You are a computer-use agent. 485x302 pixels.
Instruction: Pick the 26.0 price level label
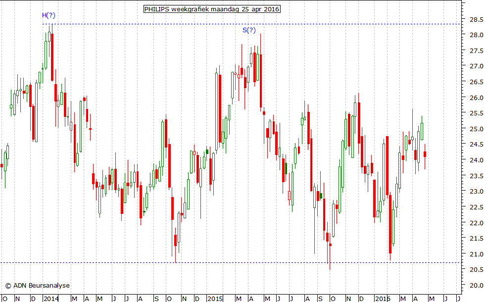[x=476, y=98]
